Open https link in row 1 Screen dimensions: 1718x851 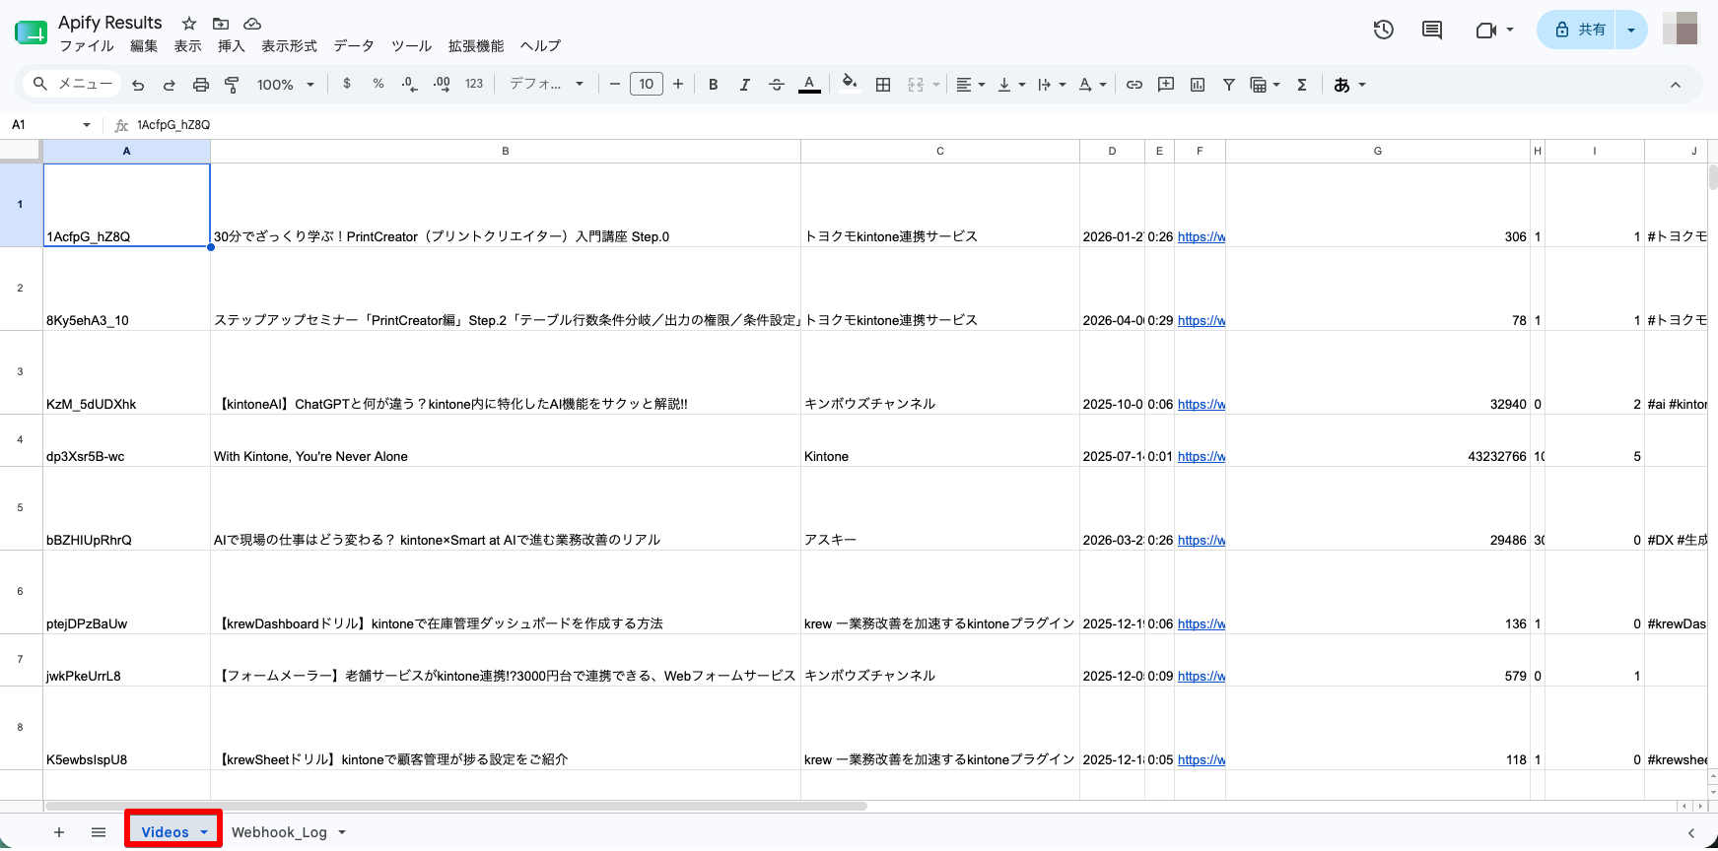click(1202, 236)
